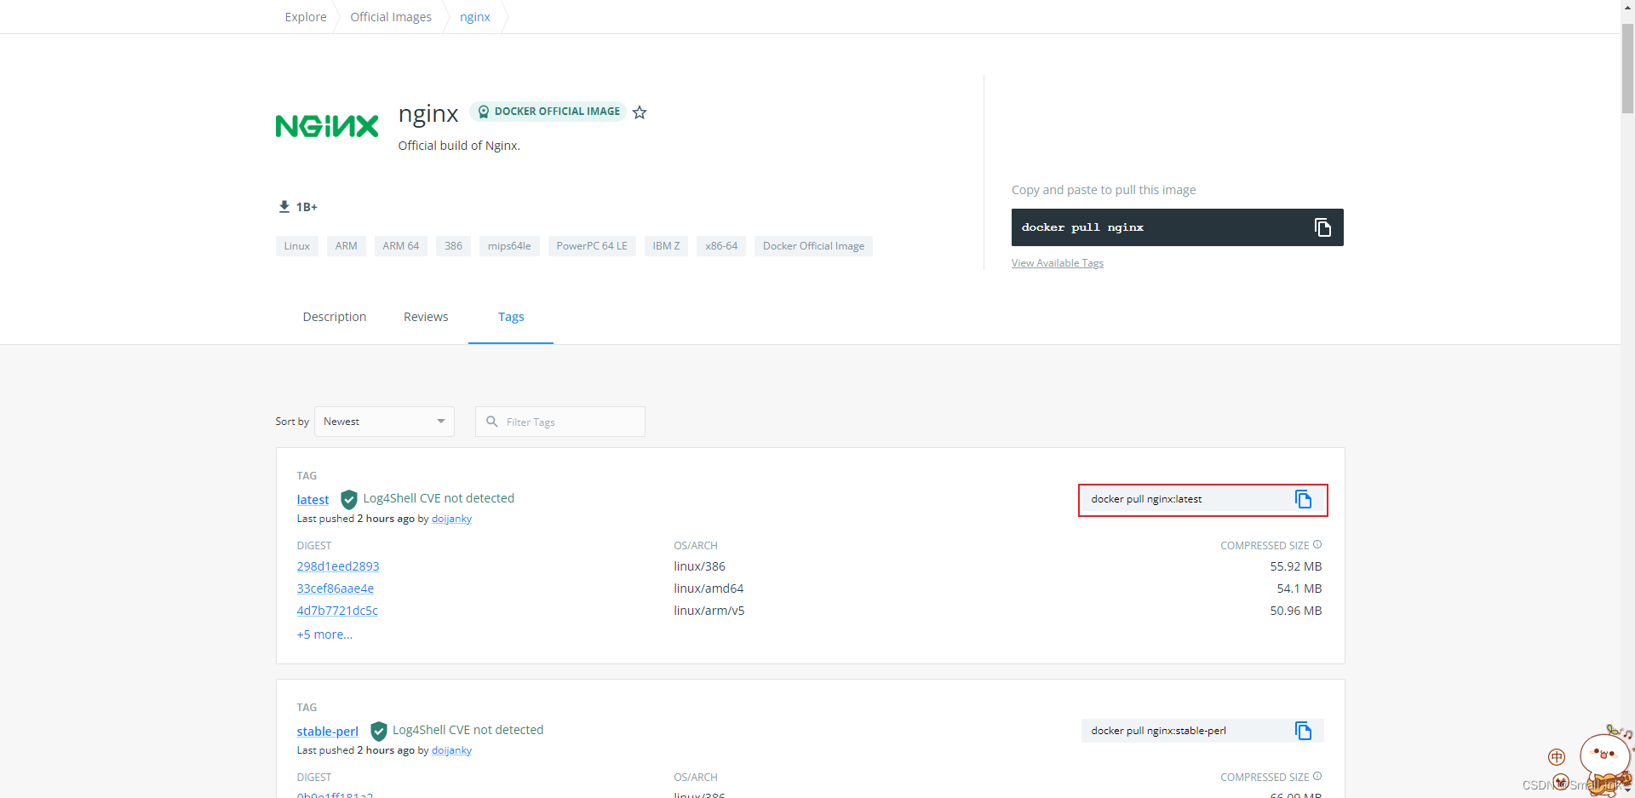Click the mips64le architecture chip

point(509,246)
